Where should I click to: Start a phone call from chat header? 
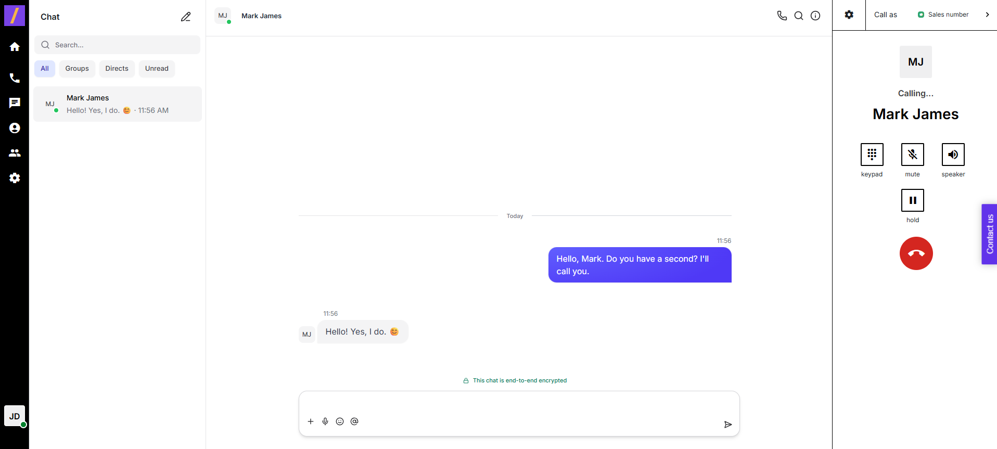point(782,16)
